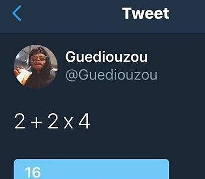Open Guediouzou's profile picture
The height and width of the screenshot is (179, 205).
[x=35, y=67]
